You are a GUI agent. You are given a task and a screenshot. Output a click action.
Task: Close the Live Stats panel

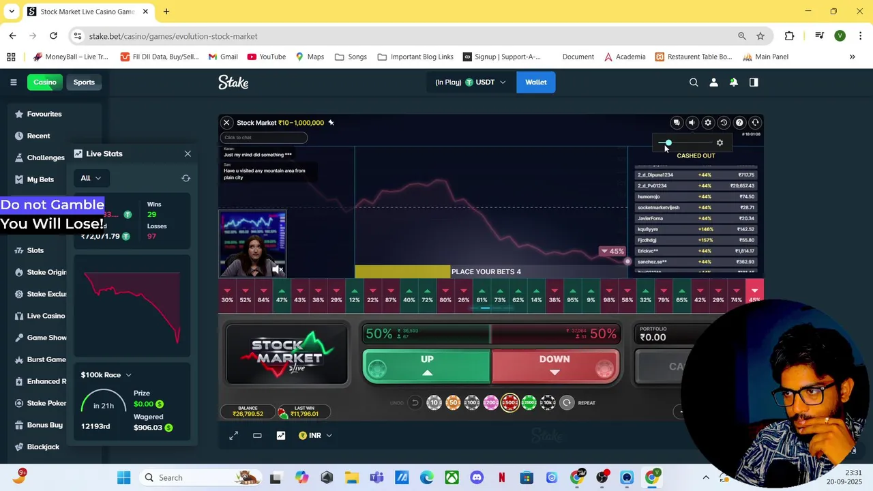click(188, 154)
